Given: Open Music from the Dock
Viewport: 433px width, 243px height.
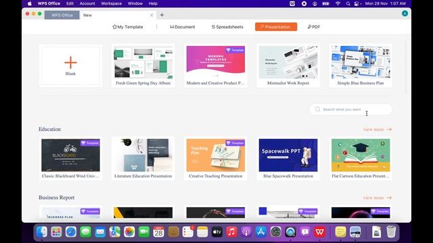Looking at the screenshot, I should tap(231, 232).
